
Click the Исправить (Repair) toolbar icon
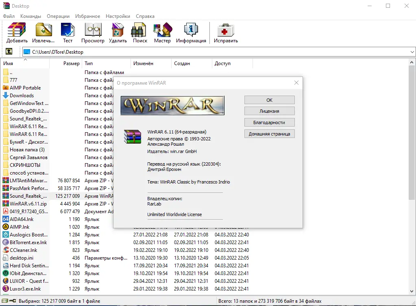pyautogui.click(x=226, y=33)
